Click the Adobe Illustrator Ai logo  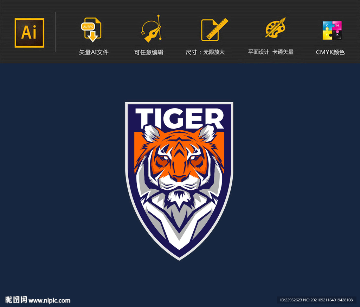[x=29, y=33]
